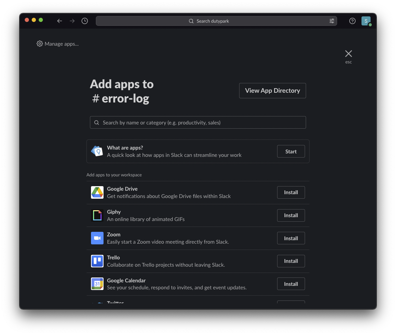Install Google Drive
The image size is (396, 335).
coord(291,192)
